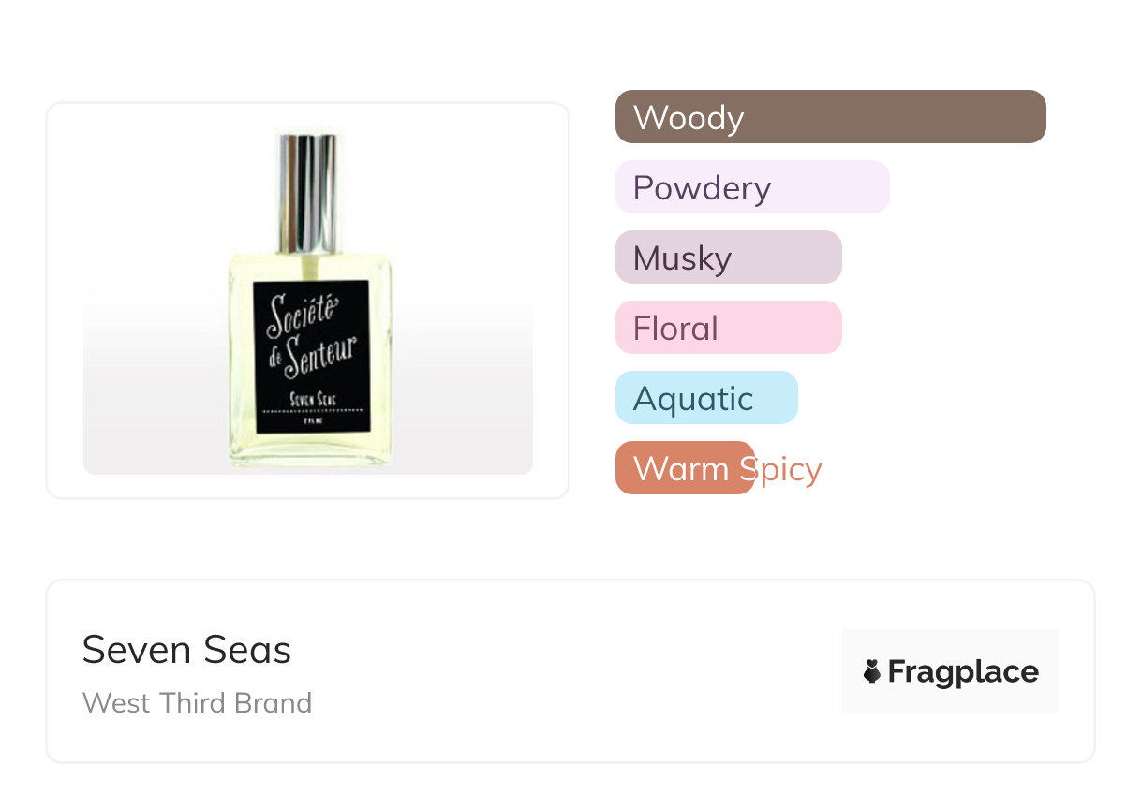Click the Spicy text outside the orange bar
Image resolution: width=1141 pixels, height=809 pixels.
[x=789, y=468]
